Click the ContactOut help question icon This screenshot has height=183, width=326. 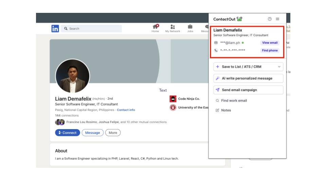coord(270,19)
